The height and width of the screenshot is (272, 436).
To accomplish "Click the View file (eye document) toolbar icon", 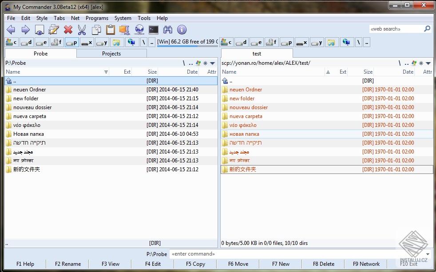I will pos(40,29).
